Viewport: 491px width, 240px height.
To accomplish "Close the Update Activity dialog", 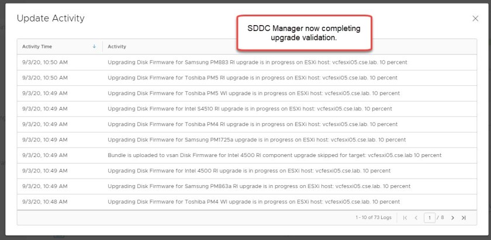I will (475, 19).
